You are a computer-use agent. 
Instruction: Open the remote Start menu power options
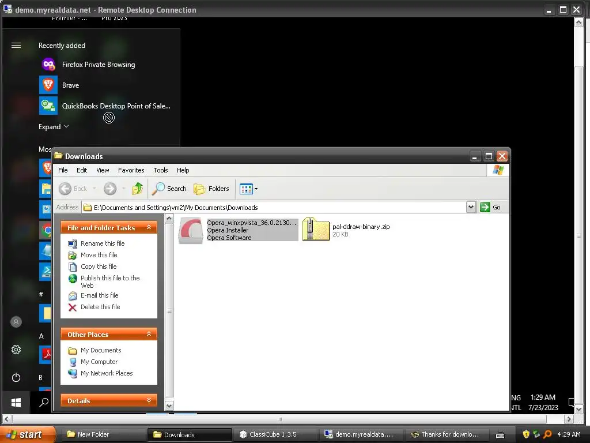pyautogui.click(x=16, y=377)
